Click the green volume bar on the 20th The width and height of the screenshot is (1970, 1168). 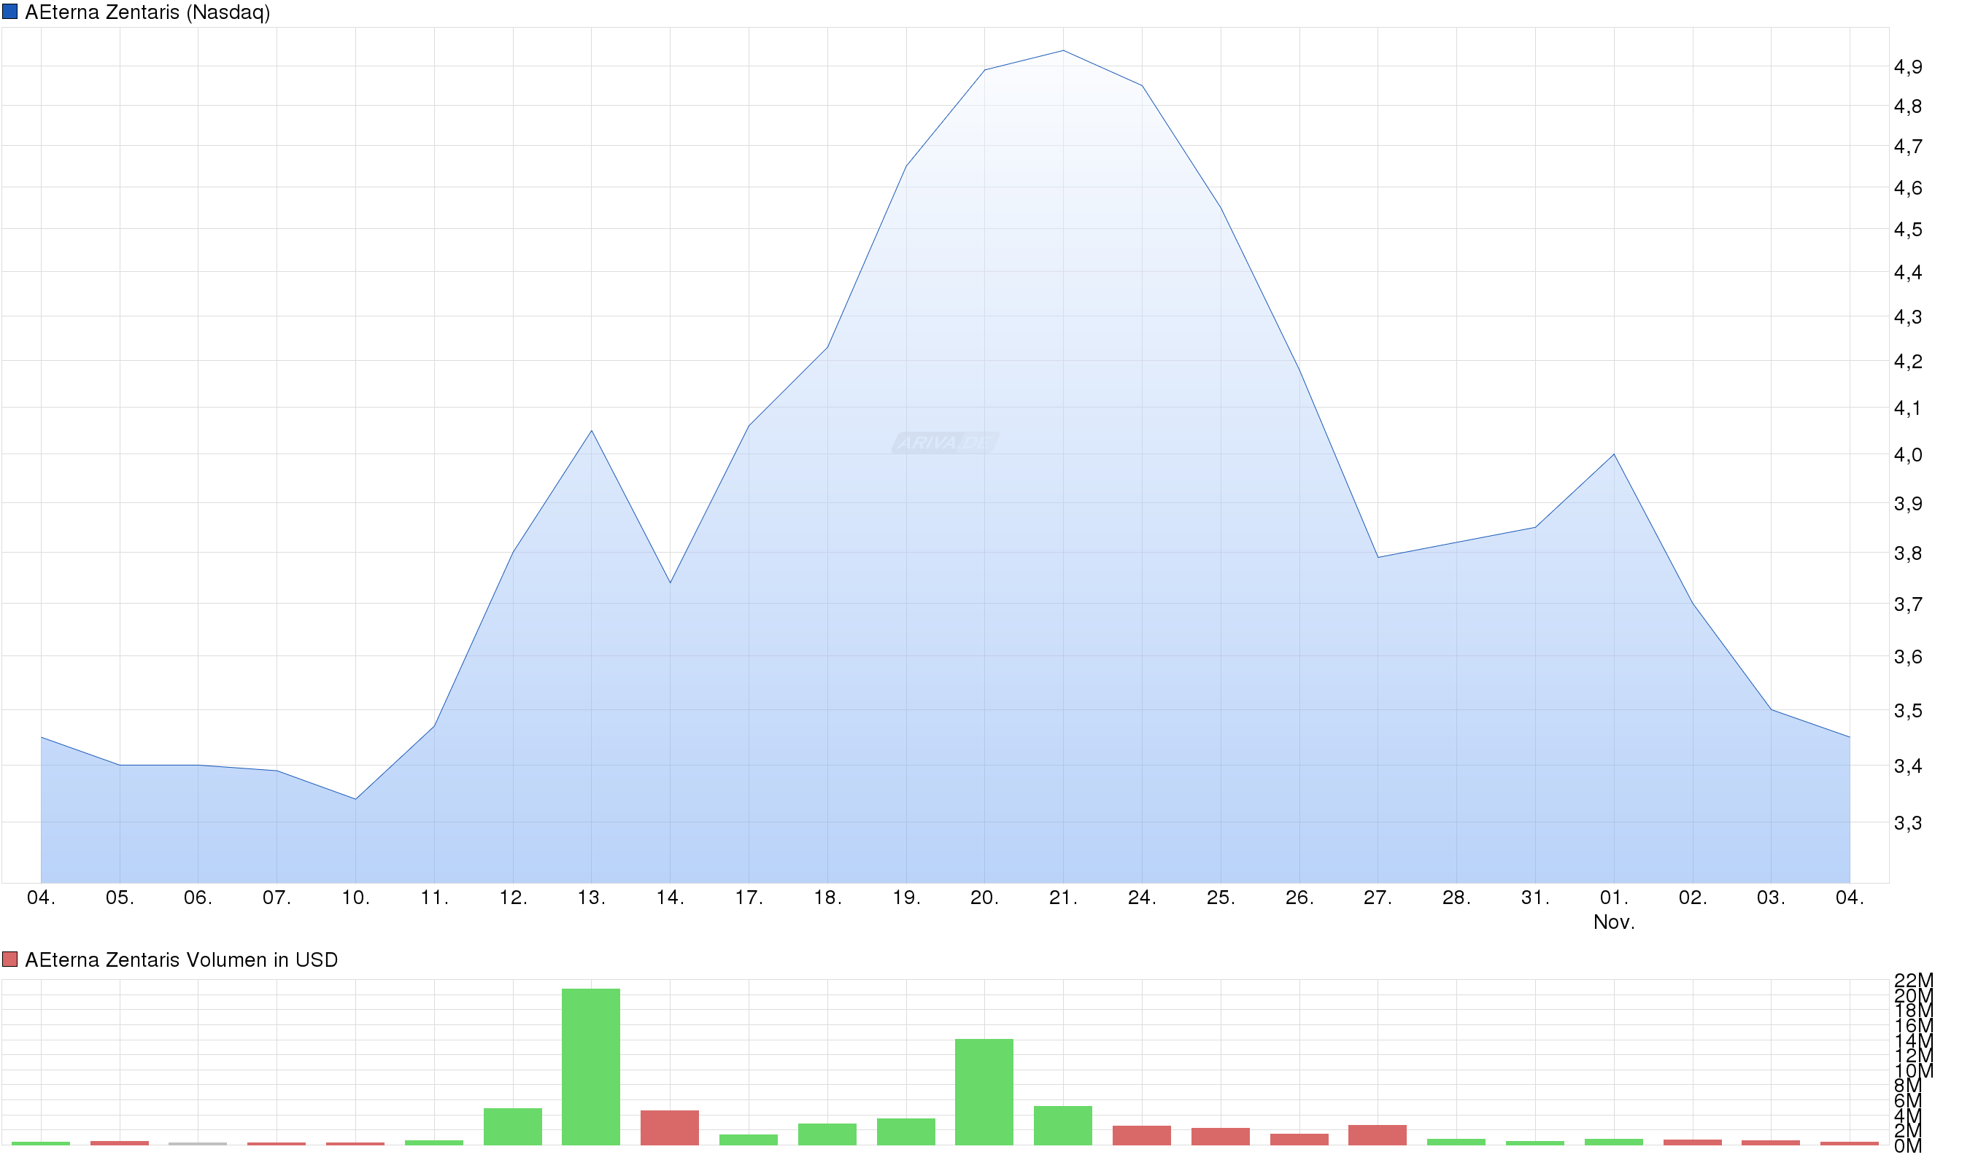point(984,1091)
